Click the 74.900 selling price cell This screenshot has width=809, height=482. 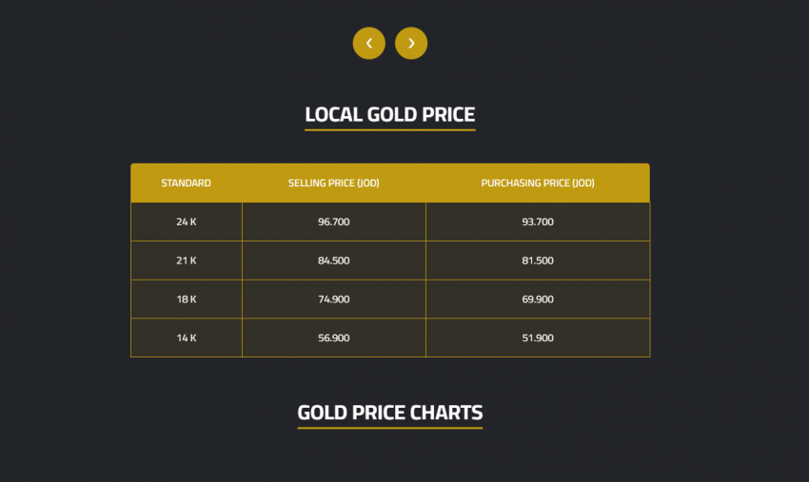[x=334, y=299]
